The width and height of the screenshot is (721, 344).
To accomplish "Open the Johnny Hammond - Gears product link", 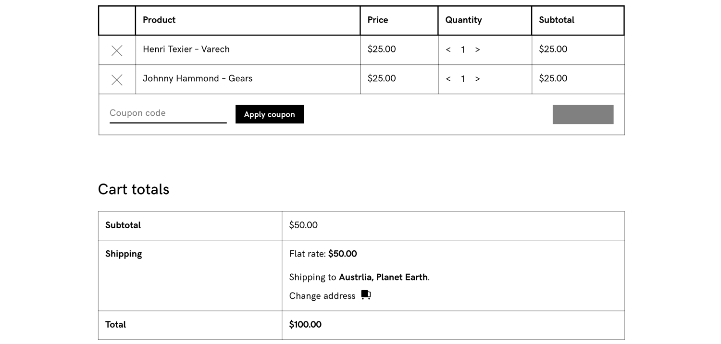I will [x=197, y=78].
